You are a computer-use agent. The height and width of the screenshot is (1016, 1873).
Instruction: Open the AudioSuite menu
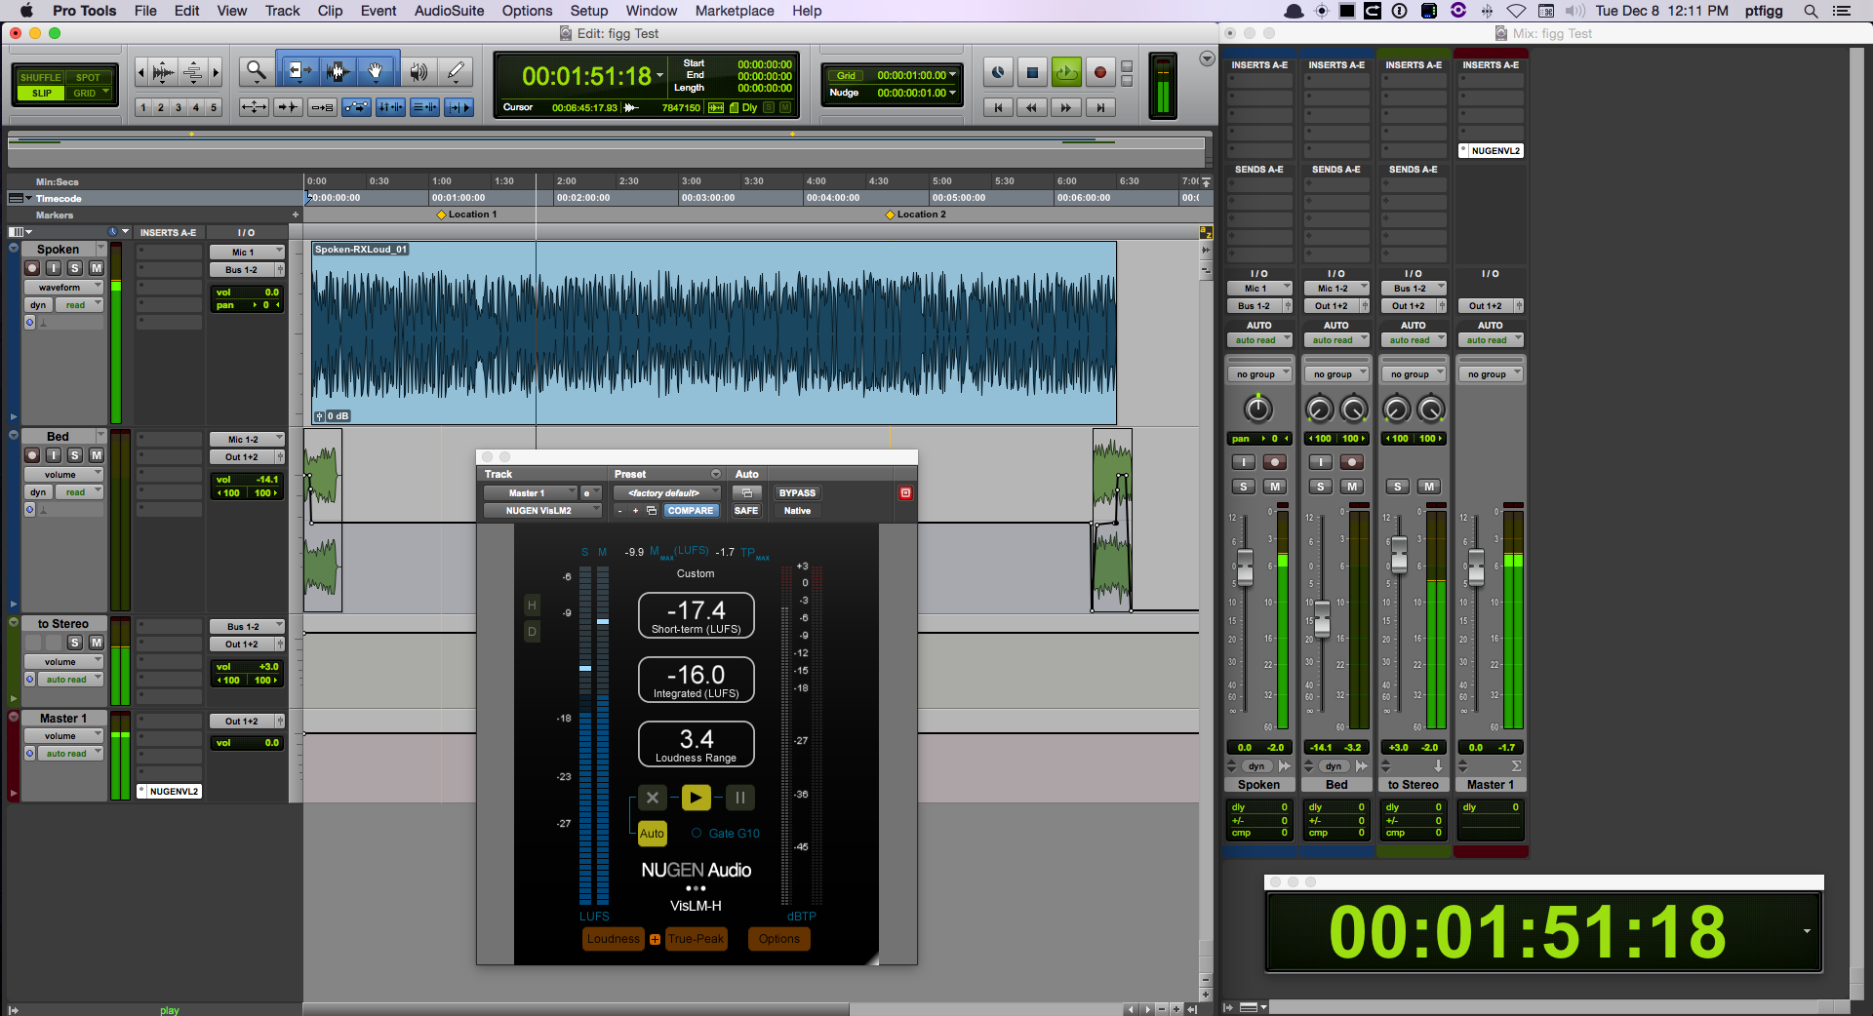(449, 11)
